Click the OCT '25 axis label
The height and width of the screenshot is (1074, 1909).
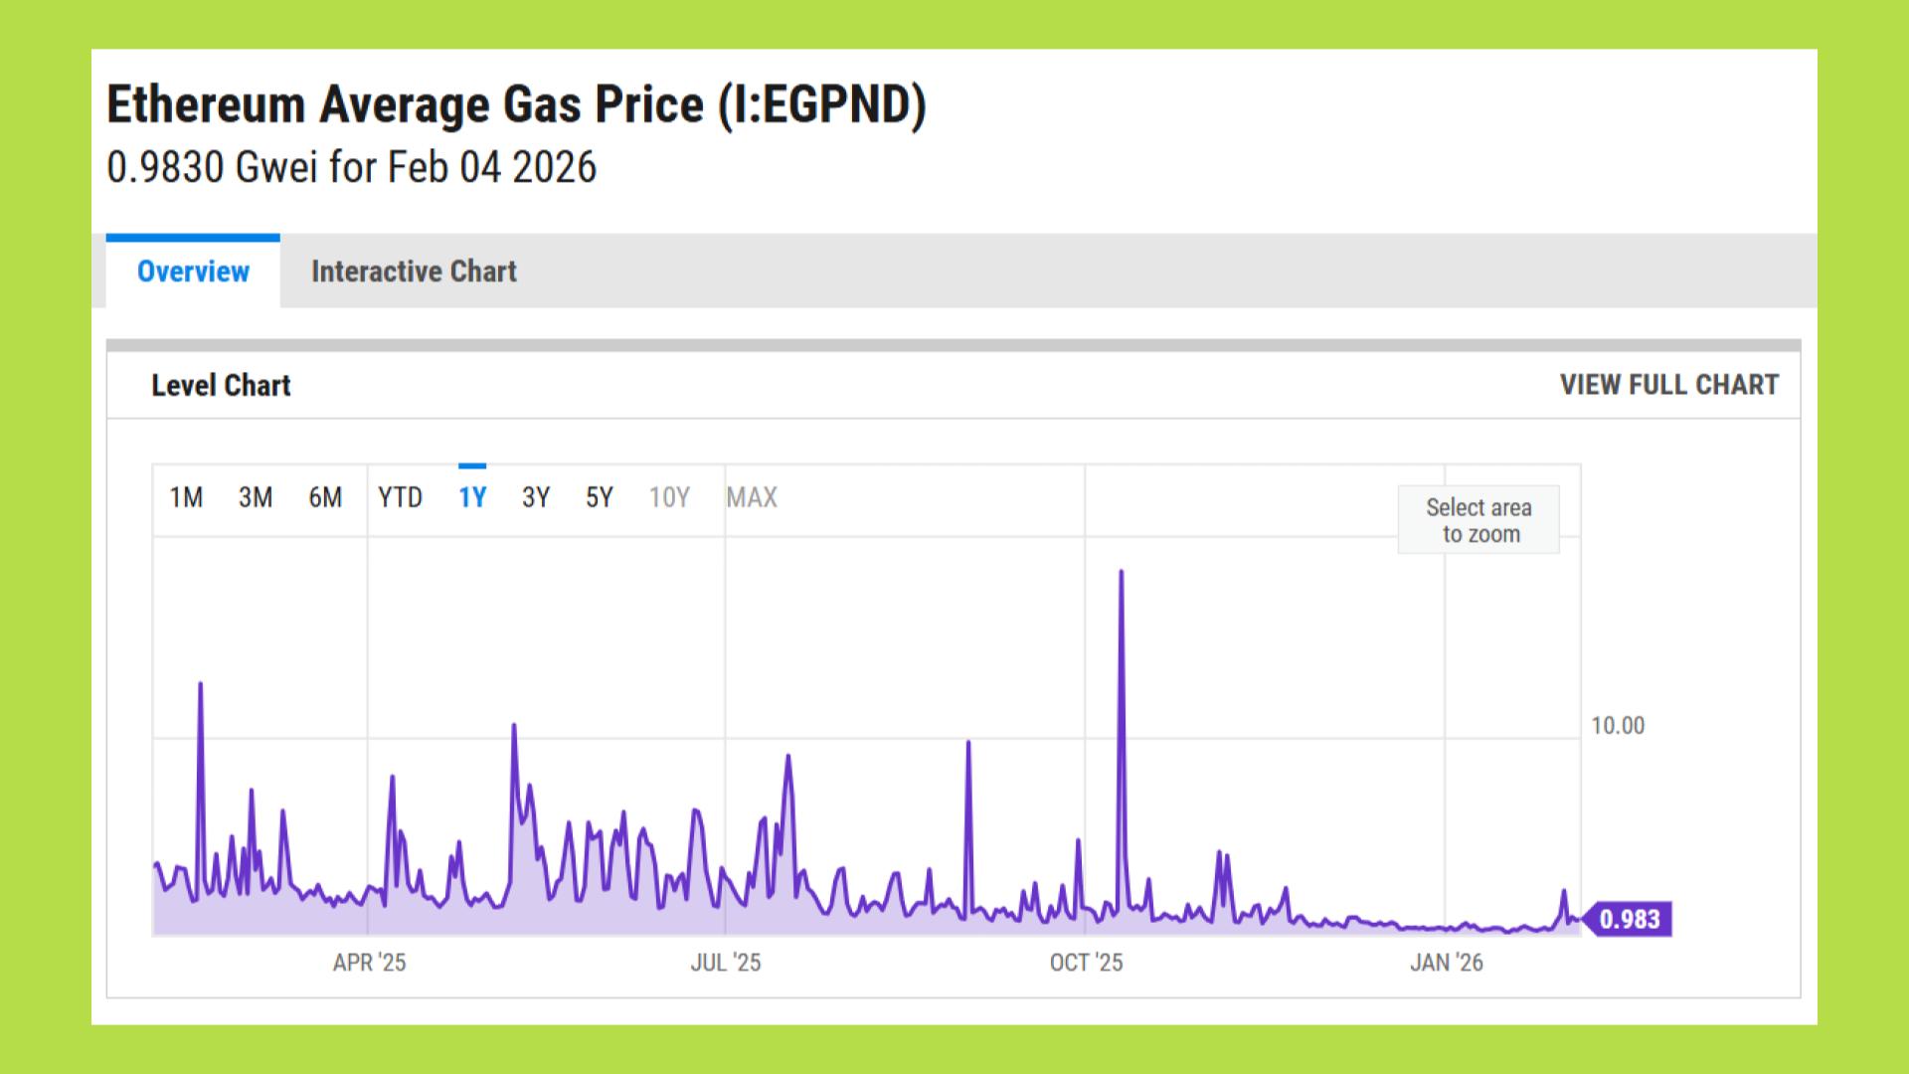click(x=1086, y=963)
